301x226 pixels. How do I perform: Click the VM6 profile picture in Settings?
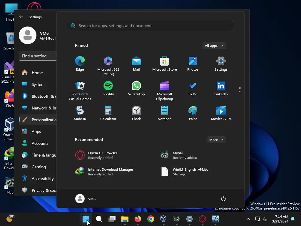coord(28,35)
